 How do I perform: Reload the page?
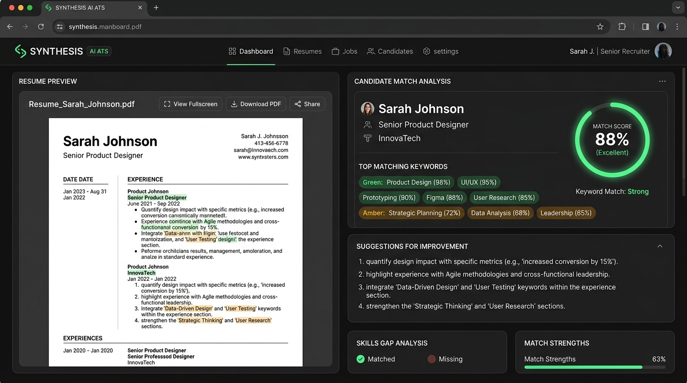[x=41, y=27]
